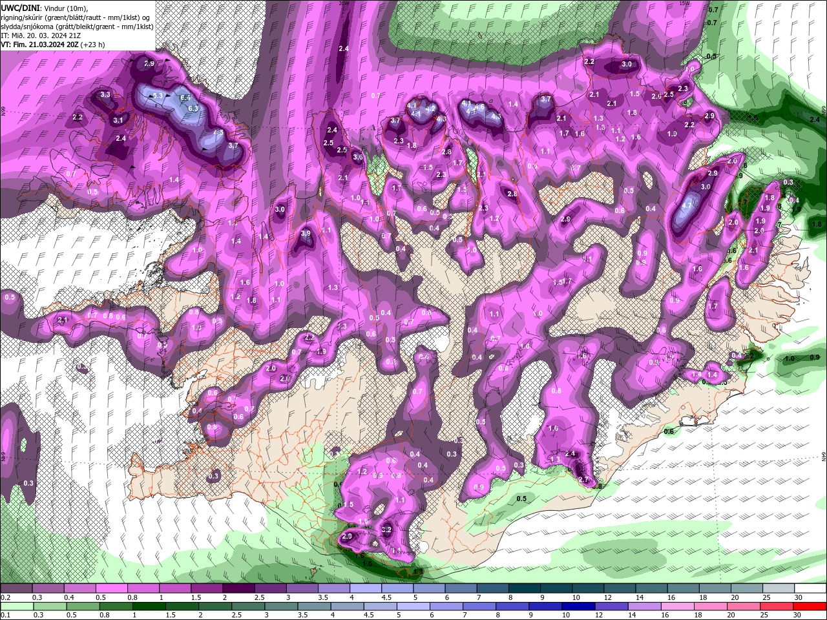Click the 3.3 value in the northwest
Screen dimensions: 827x620
click(x=105, y=94)
